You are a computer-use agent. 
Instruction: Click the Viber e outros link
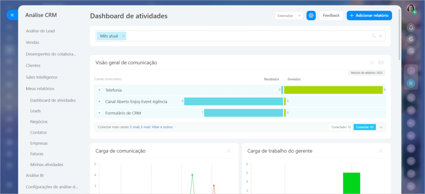pyautogui.click(x=162, y=127)
